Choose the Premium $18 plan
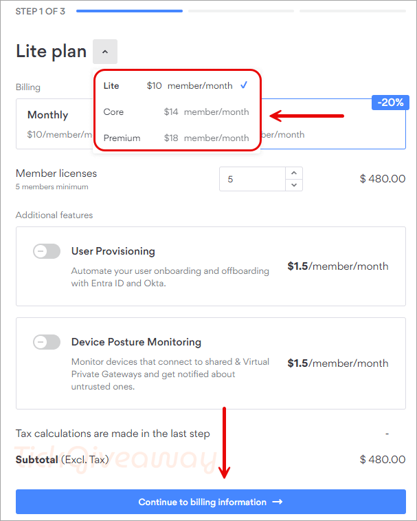Viewport: 417px width, 521px height. click(x=176, y=138)
